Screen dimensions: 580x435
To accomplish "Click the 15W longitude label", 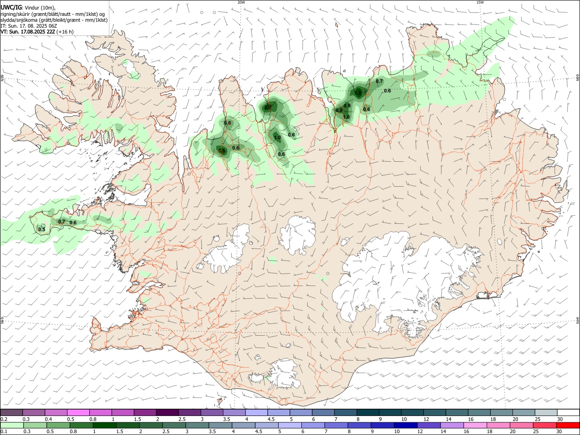I will (x=480, y=2).
